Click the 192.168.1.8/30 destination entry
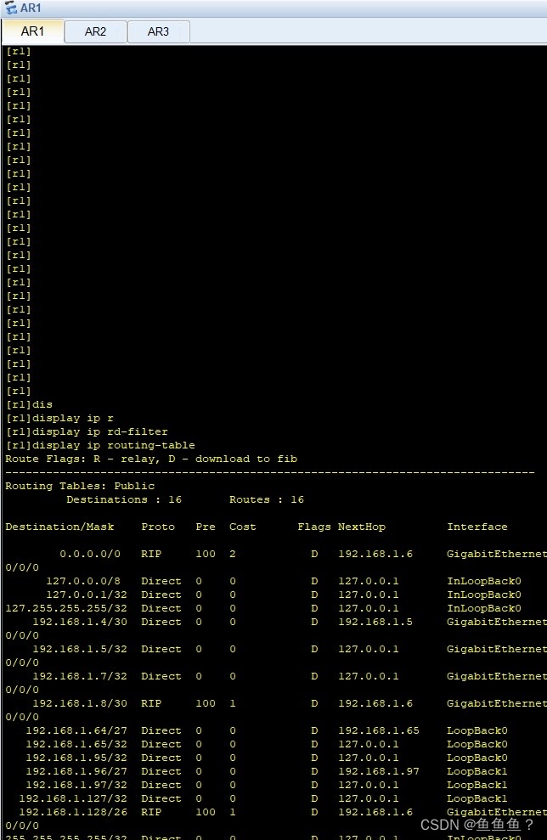Viewport: 547px width, 840px height. (80, 703)
